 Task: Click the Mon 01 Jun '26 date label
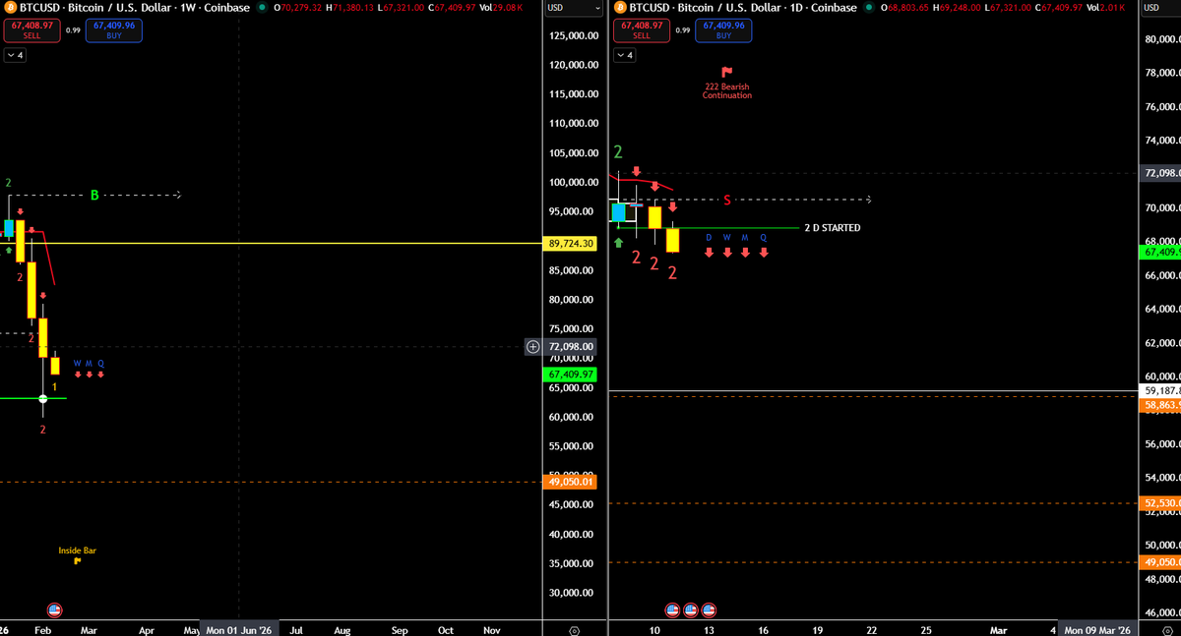click(240, 629)
